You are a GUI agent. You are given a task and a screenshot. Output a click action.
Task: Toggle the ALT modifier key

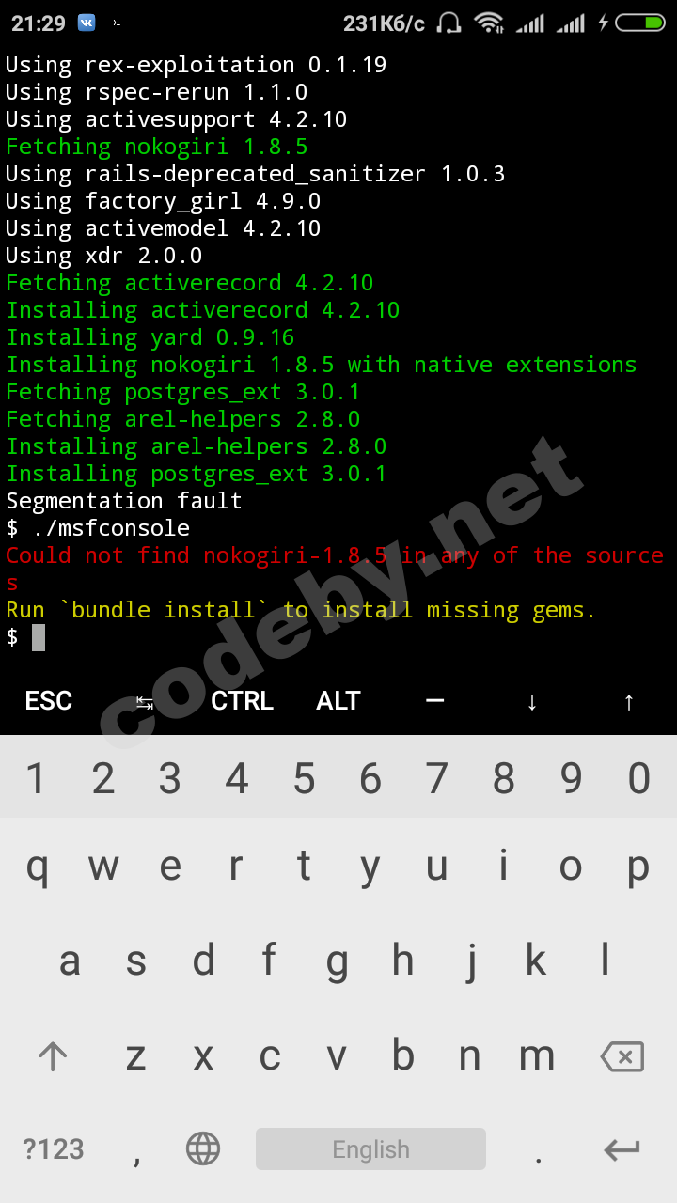tap(338, 701)
